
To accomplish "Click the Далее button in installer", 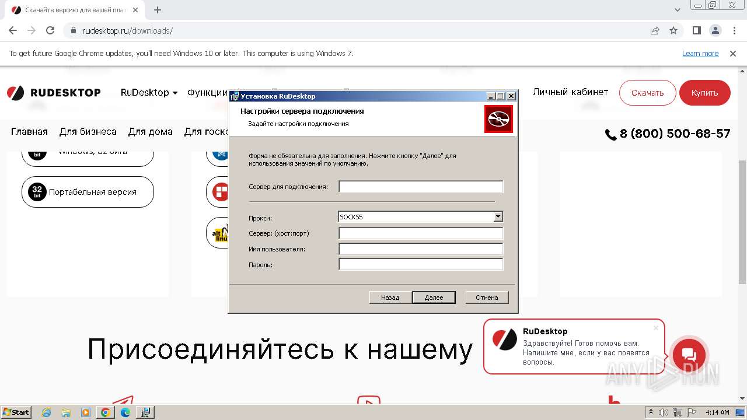I will [434, 297].
